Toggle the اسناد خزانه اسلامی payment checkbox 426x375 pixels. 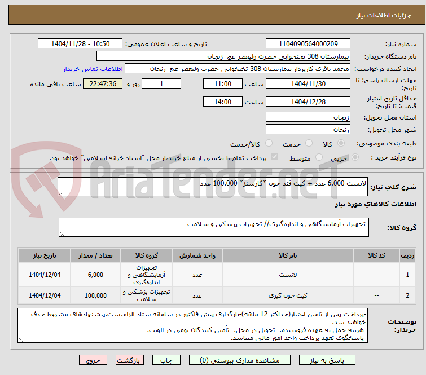(x=274, y=157)
